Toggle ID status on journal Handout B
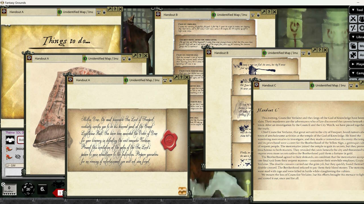 tap(214, 15)
